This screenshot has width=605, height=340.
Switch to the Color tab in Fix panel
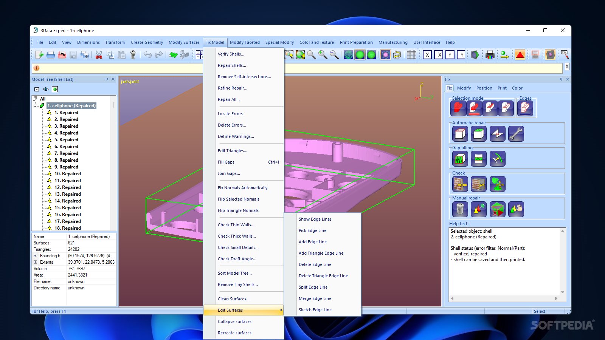(x=517, y=88)
